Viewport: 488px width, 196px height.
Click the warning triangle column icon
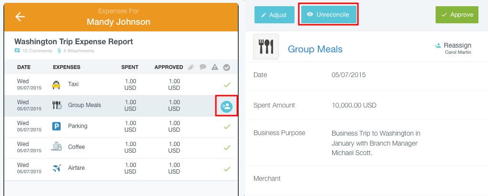point(215,67)
